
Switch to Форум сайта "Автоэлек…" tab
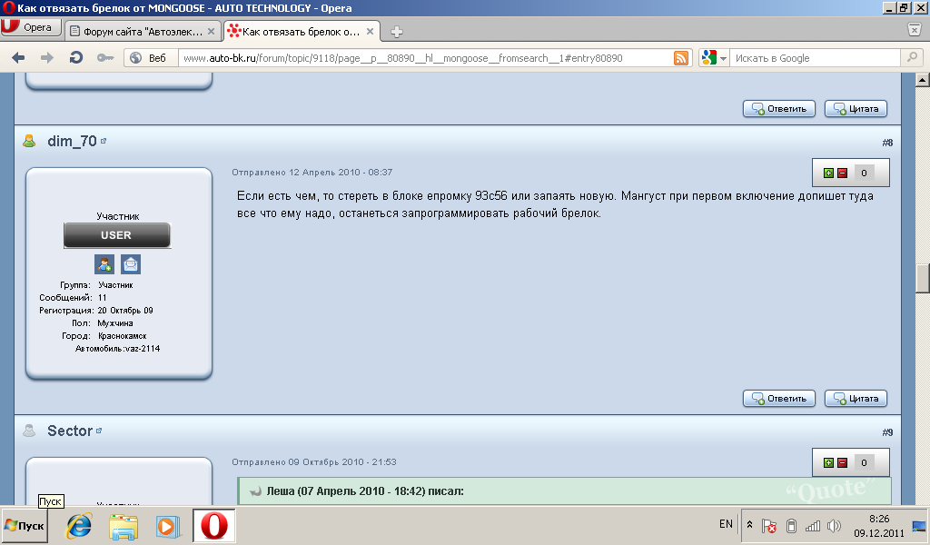tap(143, 32)
